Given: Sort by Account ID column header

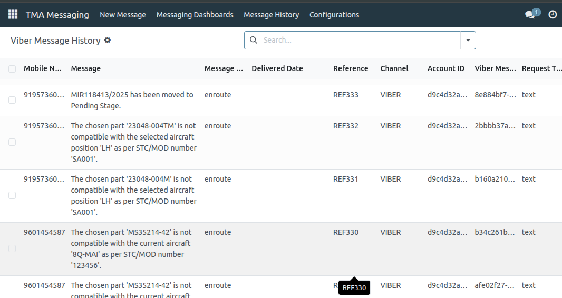Looking at the screenshot, I should click(446, 68).
